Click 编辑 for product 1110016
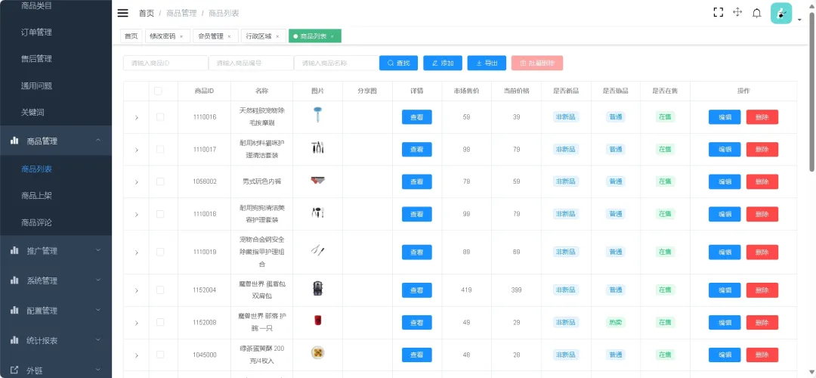816x378 pixels. [x=725, y=117]
